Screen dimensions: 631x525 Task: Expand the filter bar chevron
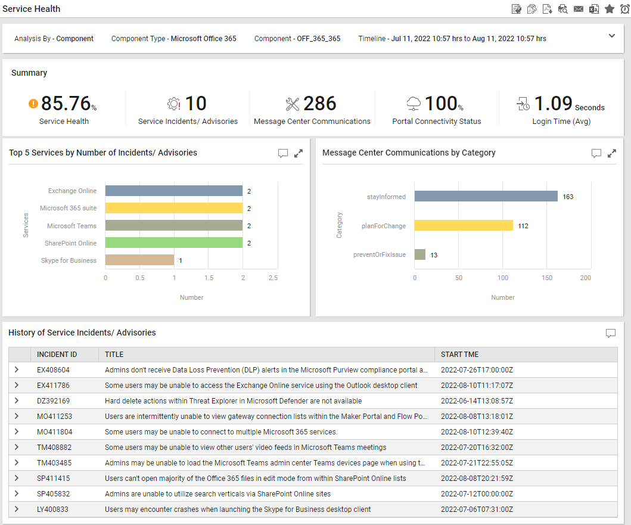pos(612,36)
